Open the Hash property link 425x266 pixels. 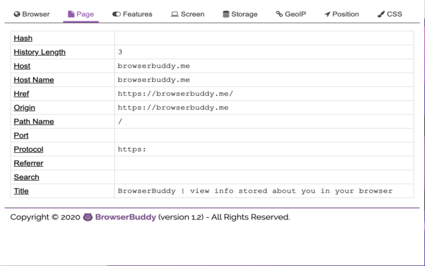[23, 39]
